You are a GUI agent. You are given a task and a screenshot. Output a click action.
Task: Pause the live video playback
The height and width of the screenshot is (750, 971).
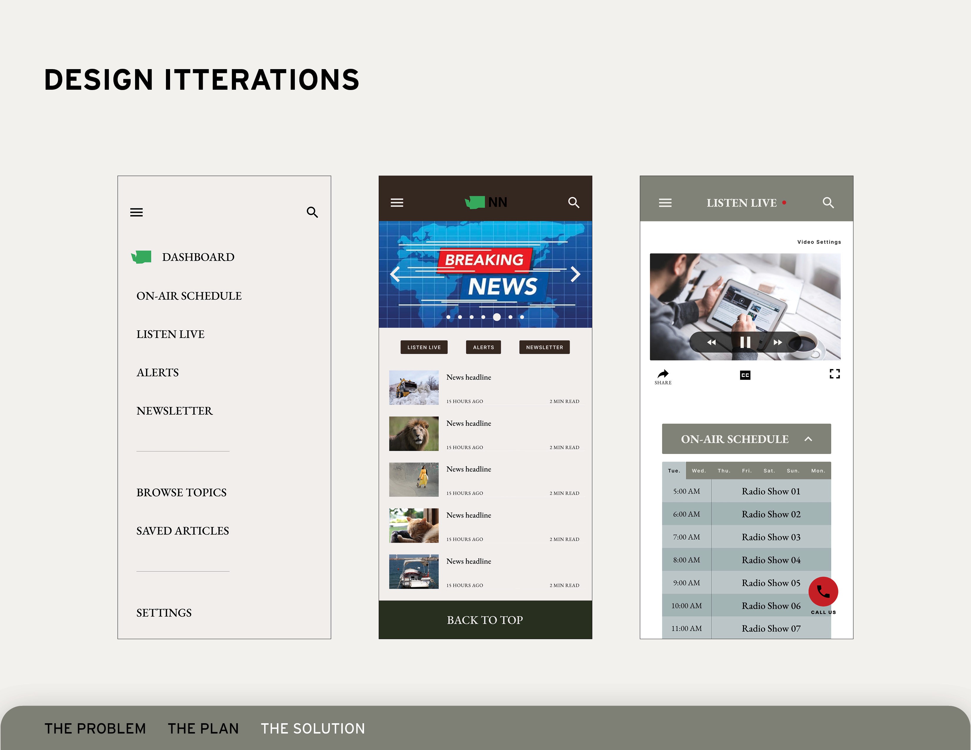point(745,342)
